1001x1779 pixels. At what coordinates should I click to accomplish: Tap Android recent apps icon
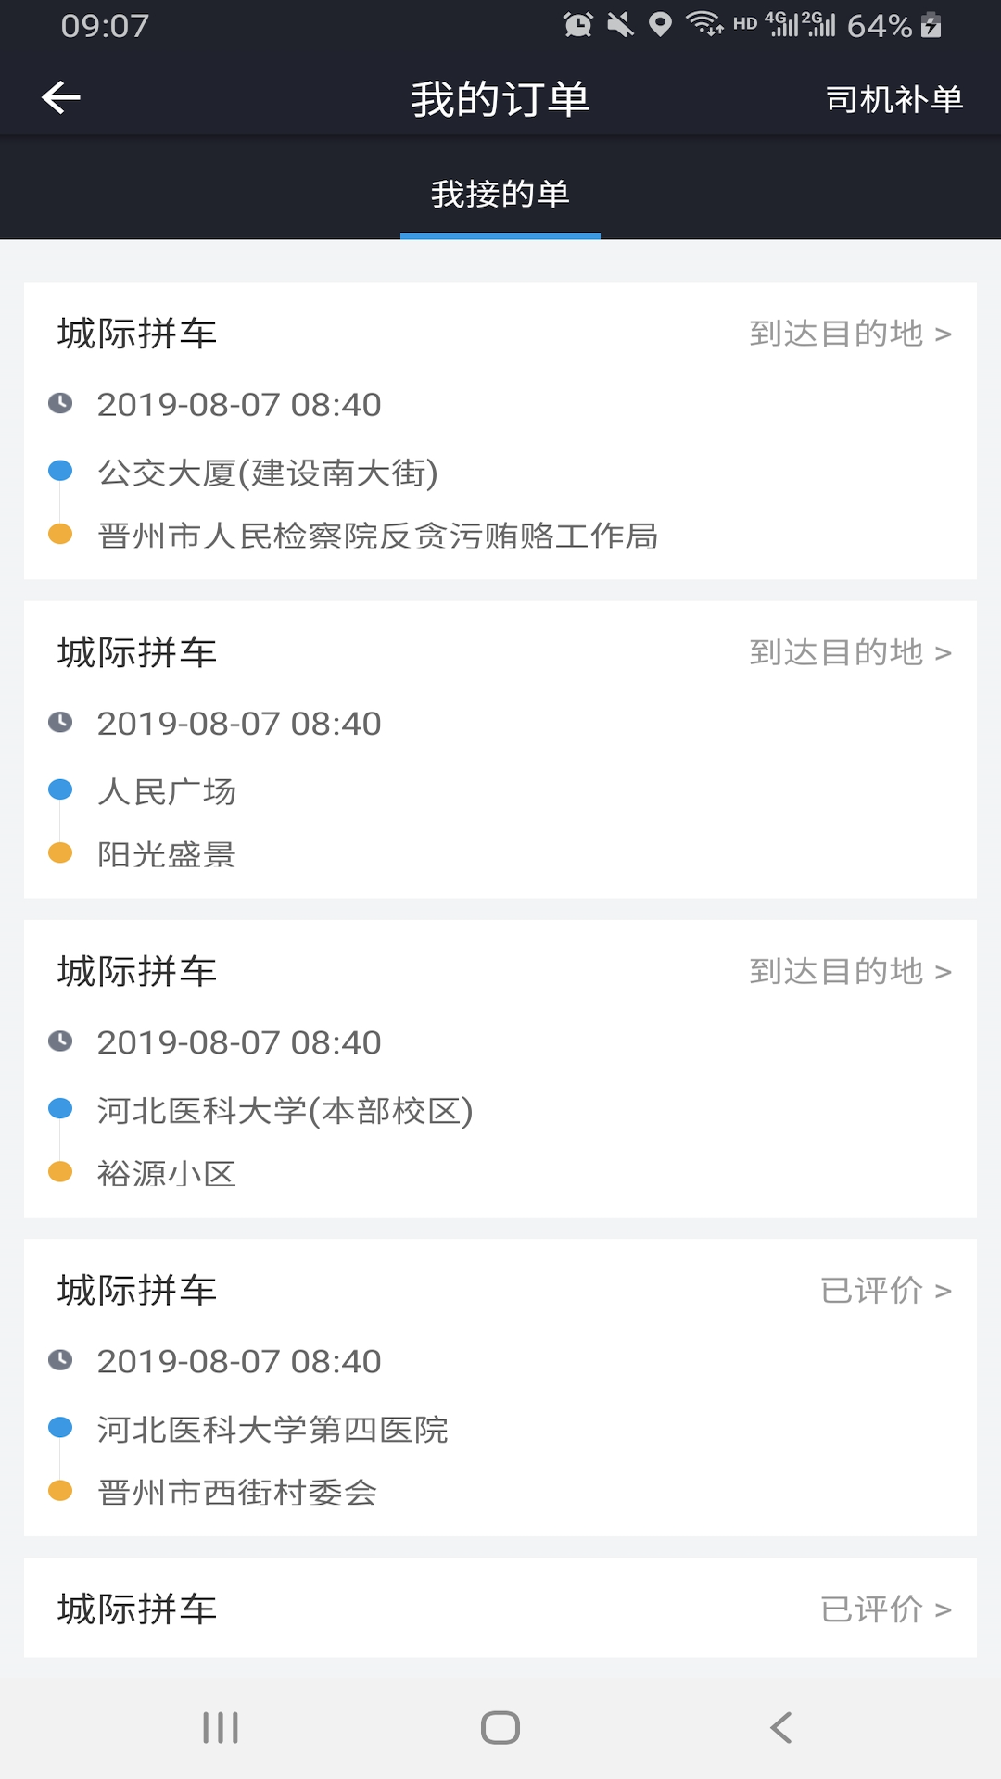tap(221, 1727)
